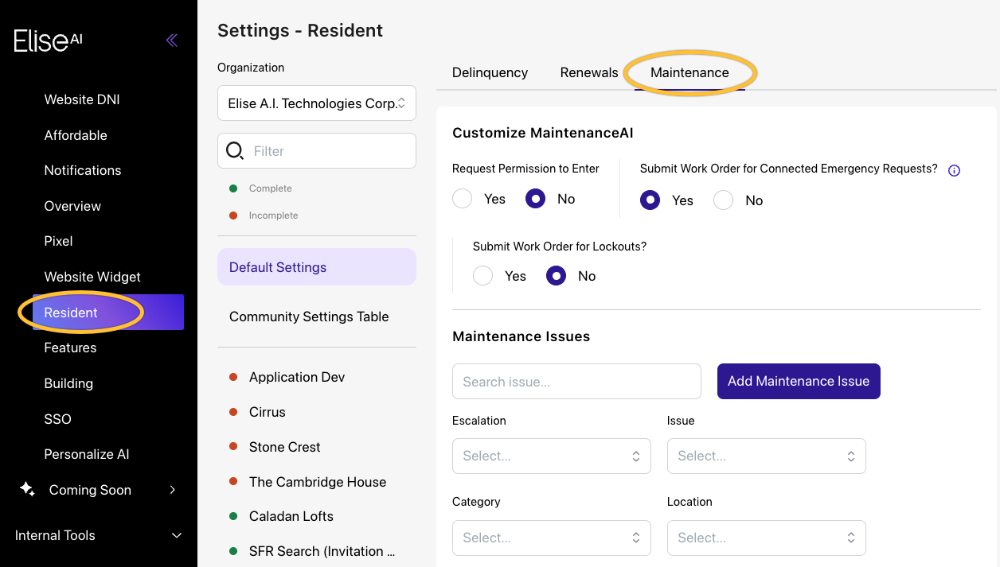Click the Maintenance Issues heading
This screenshot has height=567, width=1000.
[x=521, y=336]
